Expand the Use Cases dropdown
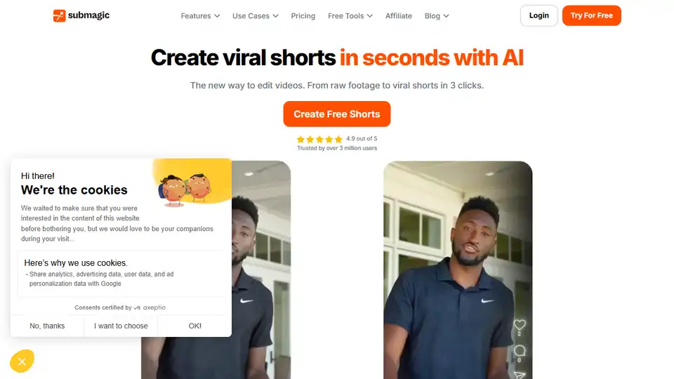Screen dimensions: 674x379 (x=256, y=16)
